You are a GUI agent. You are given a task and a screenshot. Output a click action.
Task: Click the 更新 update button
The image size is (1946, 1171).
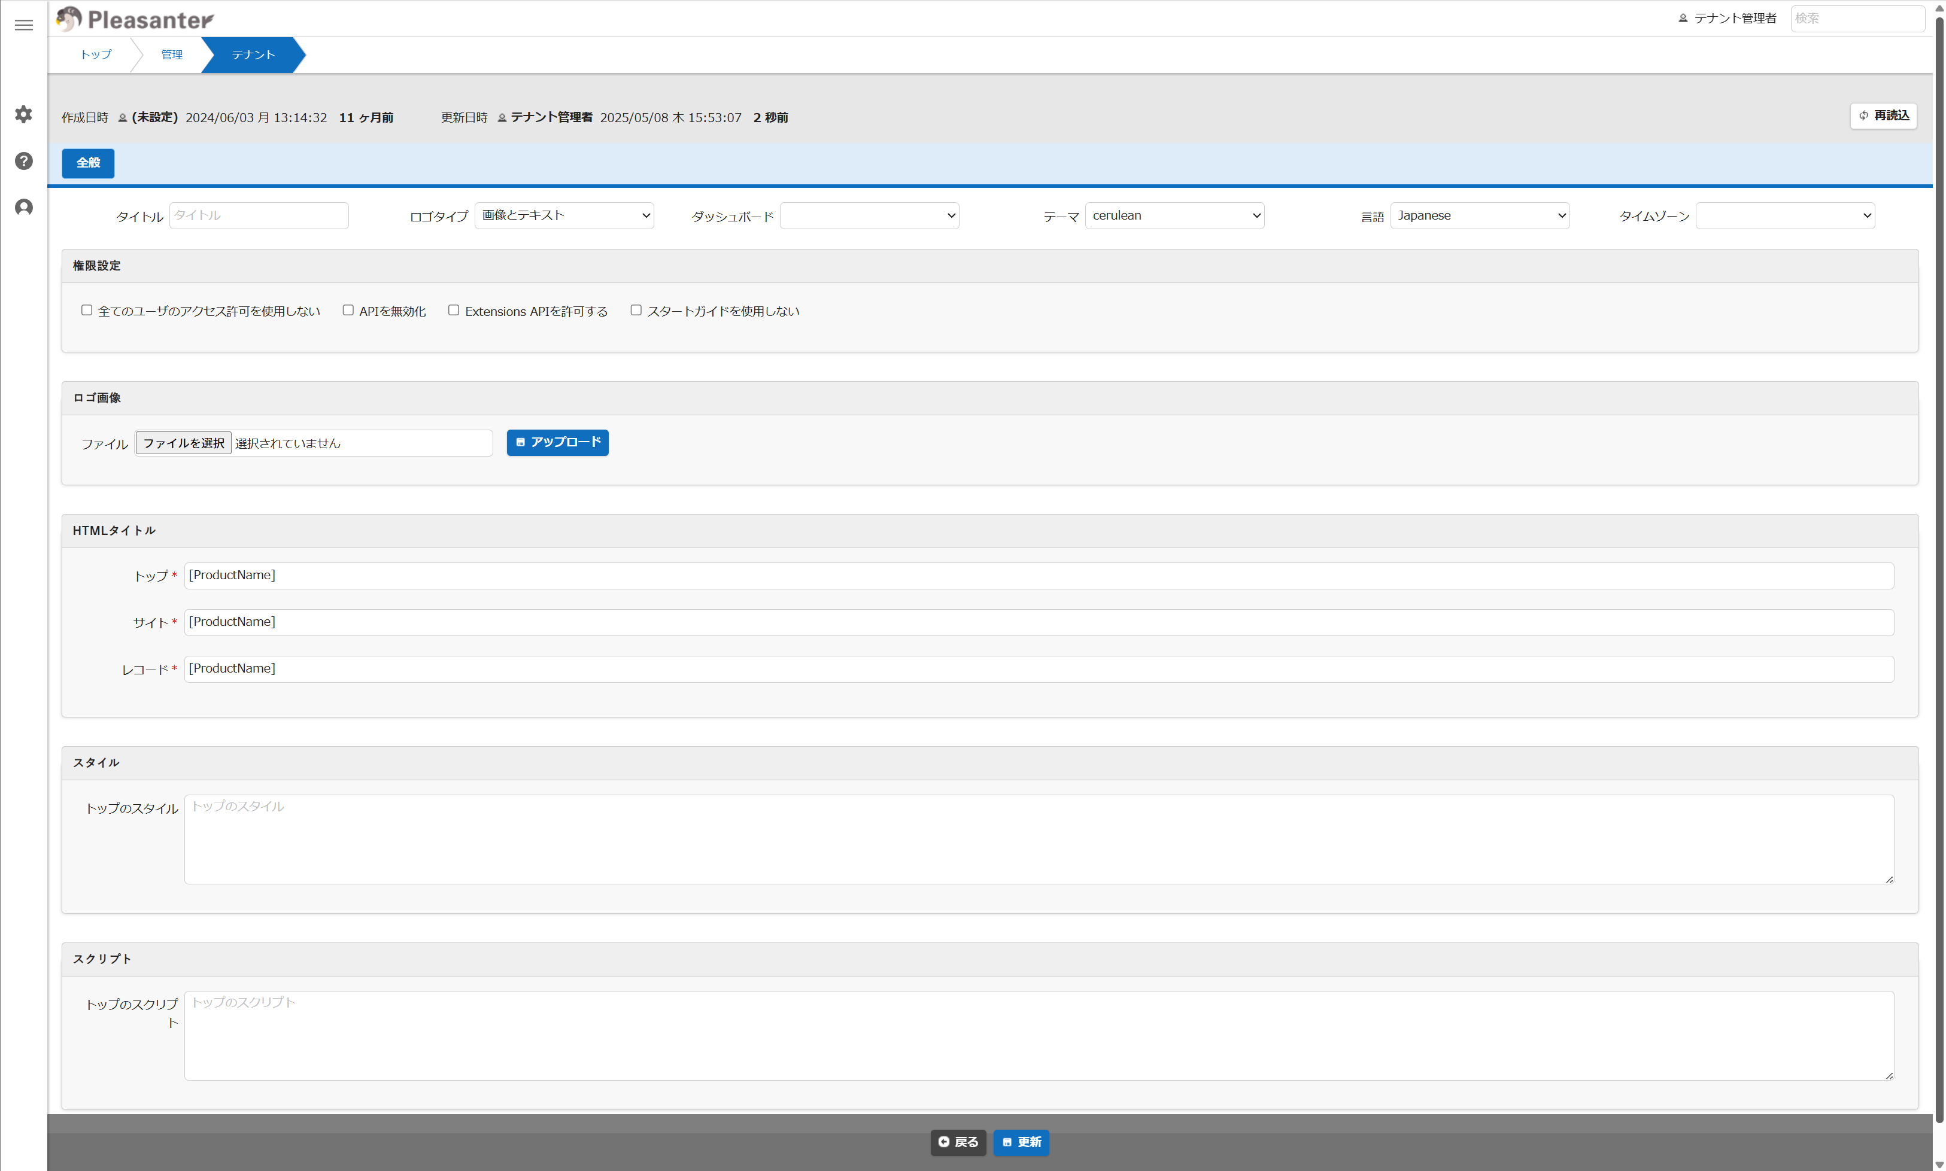point(1021,1143)
